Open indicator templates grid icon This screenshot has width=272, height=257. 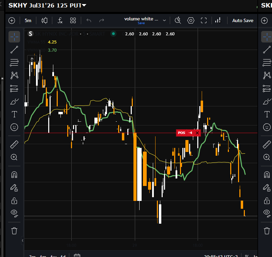pos(73,20)
